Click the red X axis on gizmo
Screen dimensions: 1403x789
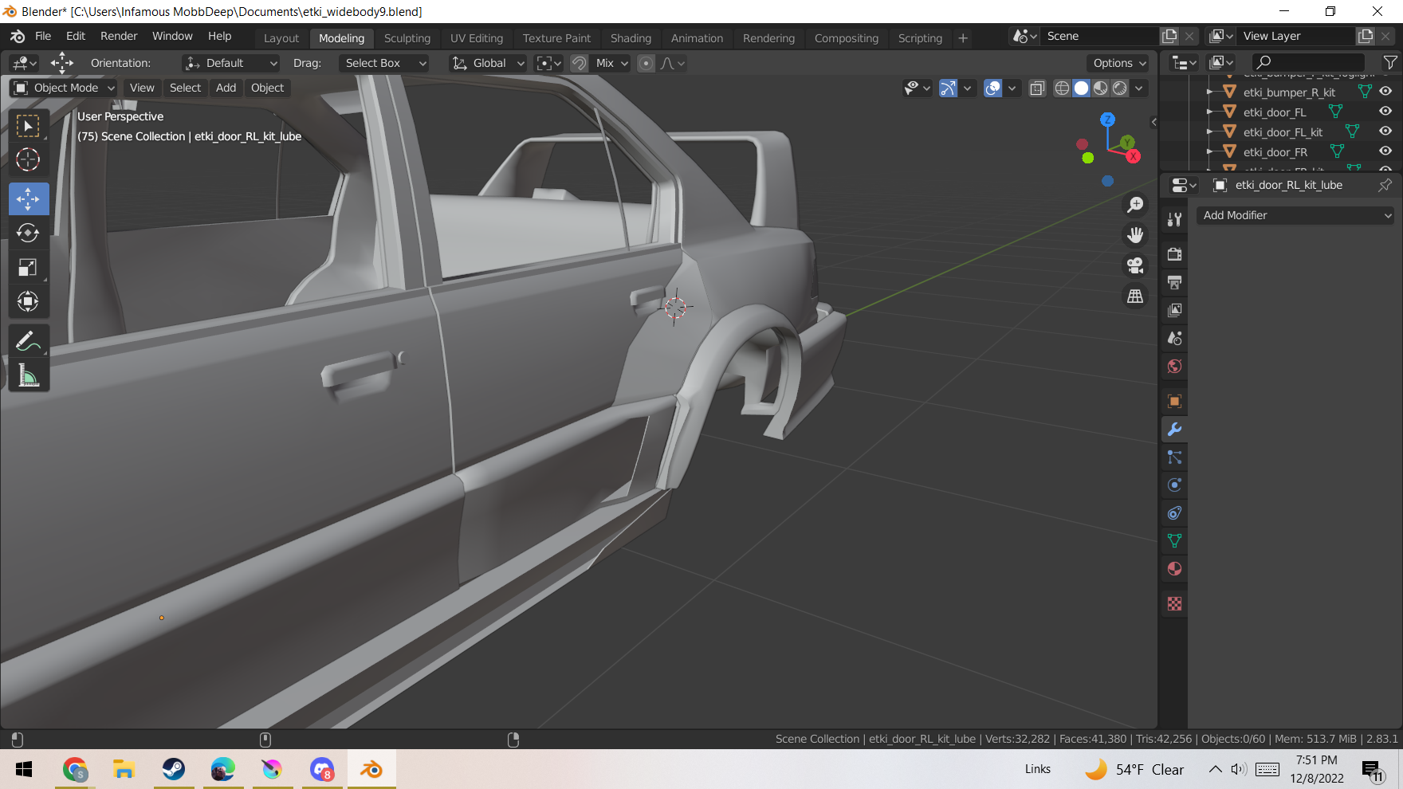(x=1133, y=156)
